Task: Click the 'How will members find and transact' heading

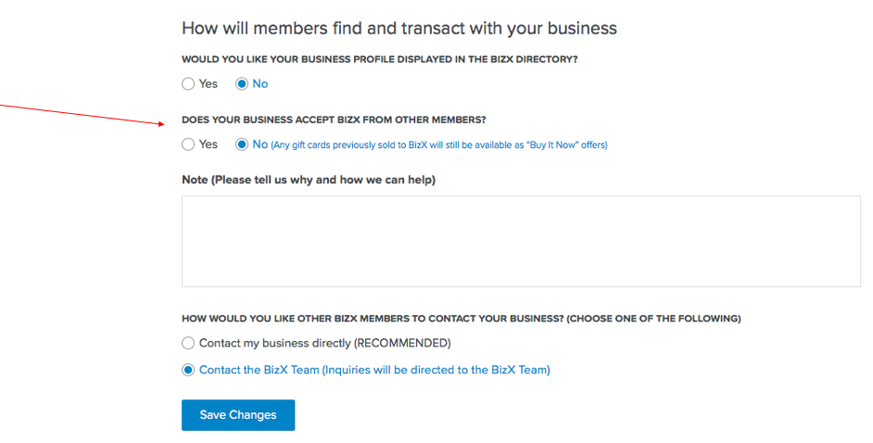Action: (399, 29)
